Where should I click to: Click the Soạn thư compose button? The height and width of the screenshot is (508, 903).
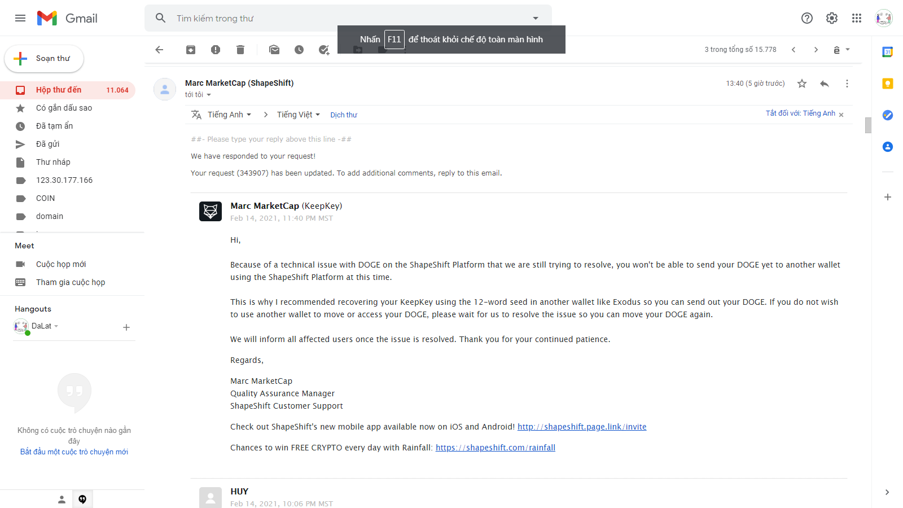pyautogui.click(x=45, y=59)
